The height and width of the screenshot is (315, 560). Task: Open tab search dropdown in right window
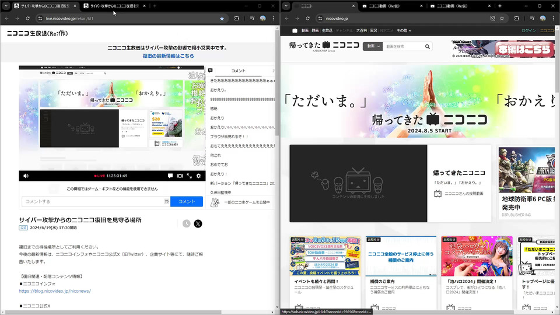[286, 6]
